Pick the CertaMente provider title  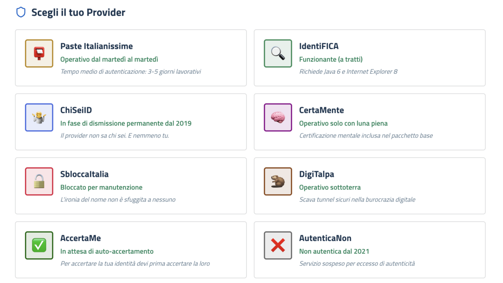click(x=321, y=110)
